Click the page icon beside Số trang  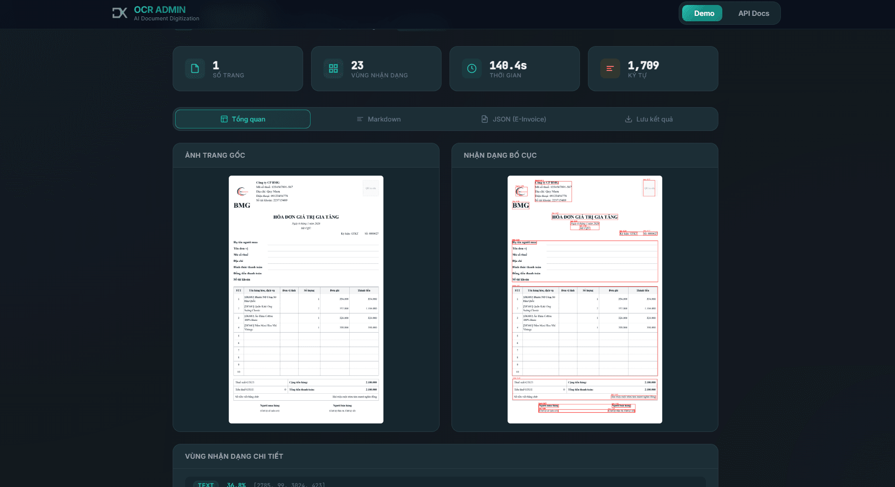[195, 68]
